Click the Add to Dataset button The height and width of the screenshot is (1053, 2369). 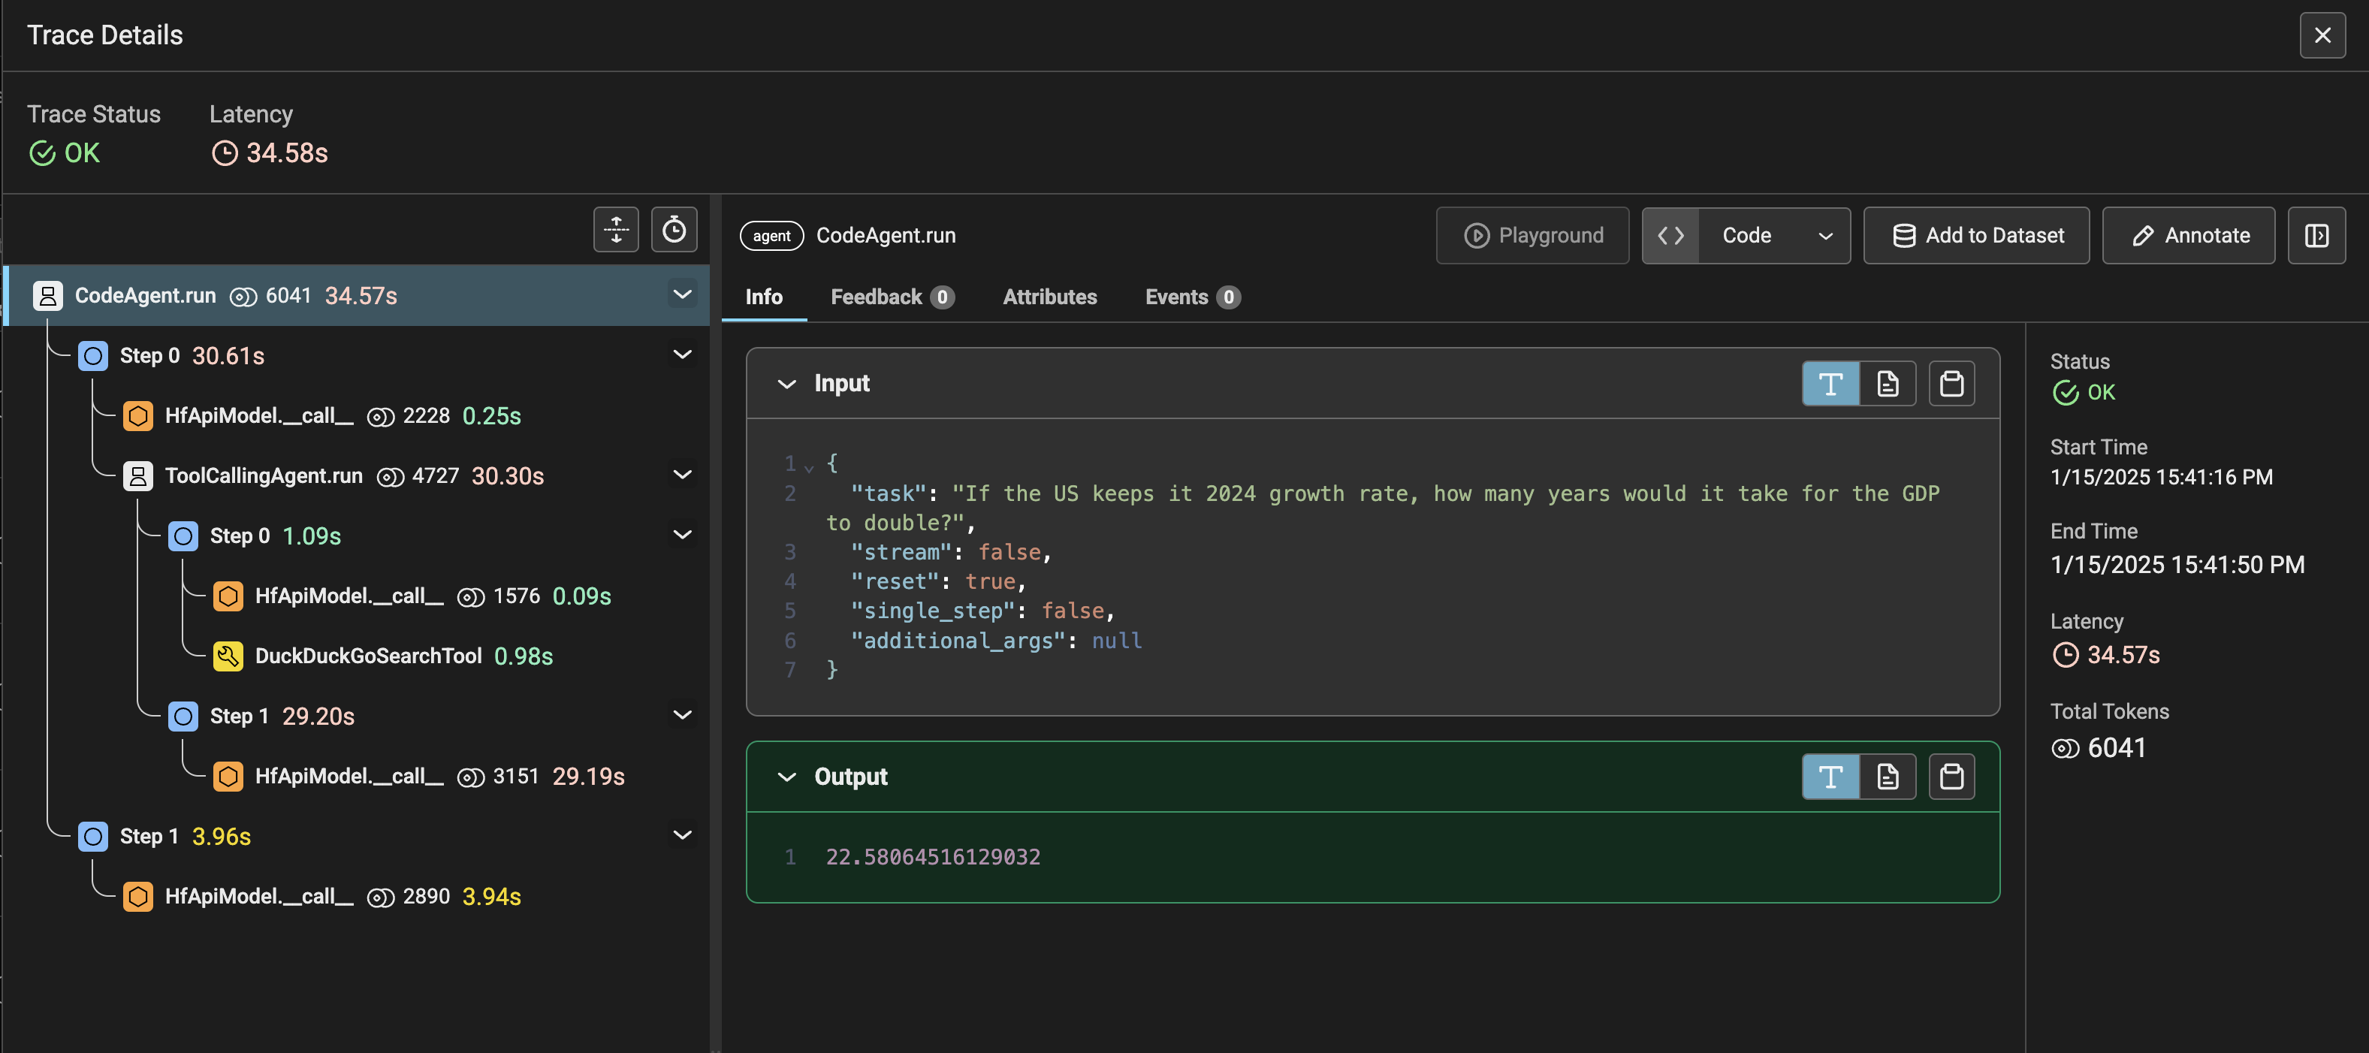point(1976,237)
